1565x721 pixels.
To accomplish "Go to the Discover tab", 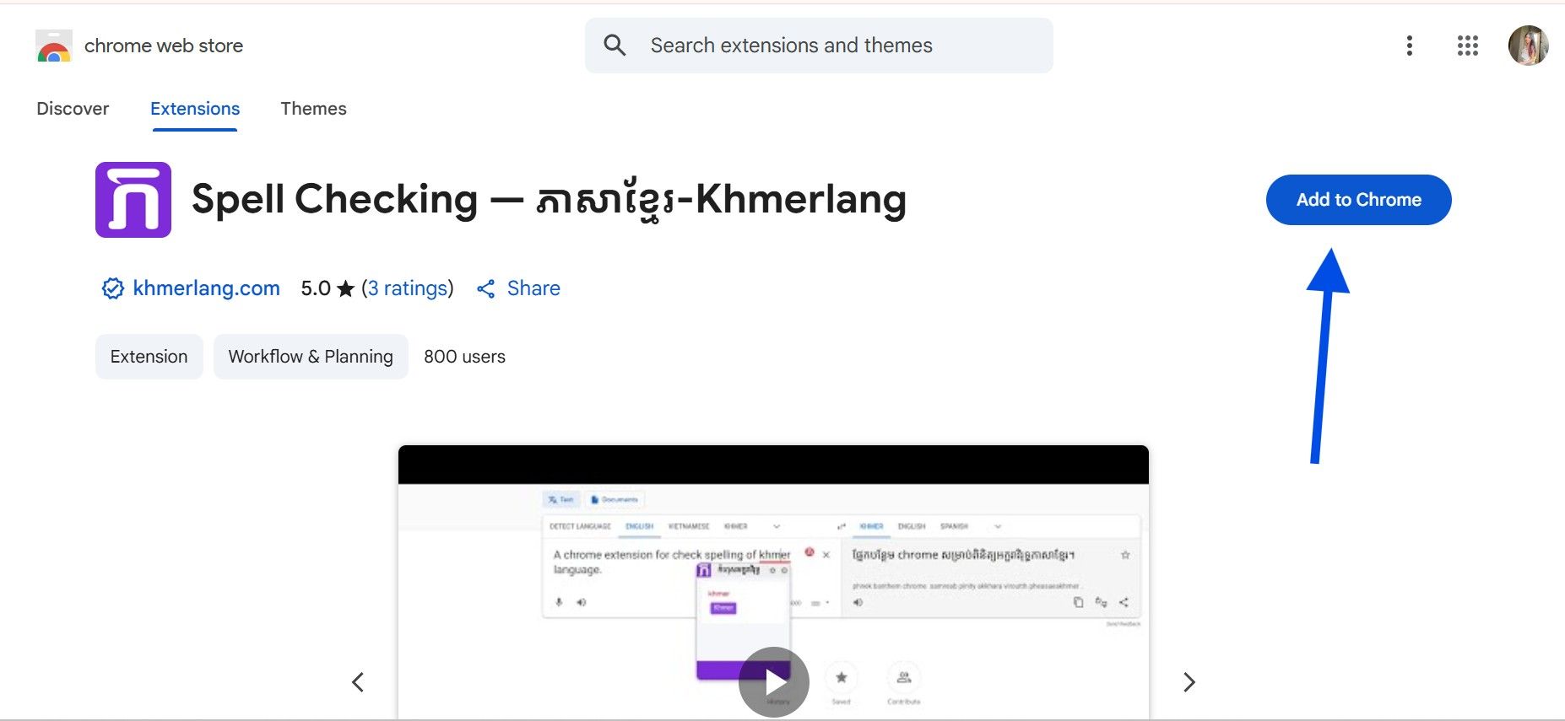I will coord(73,109).
